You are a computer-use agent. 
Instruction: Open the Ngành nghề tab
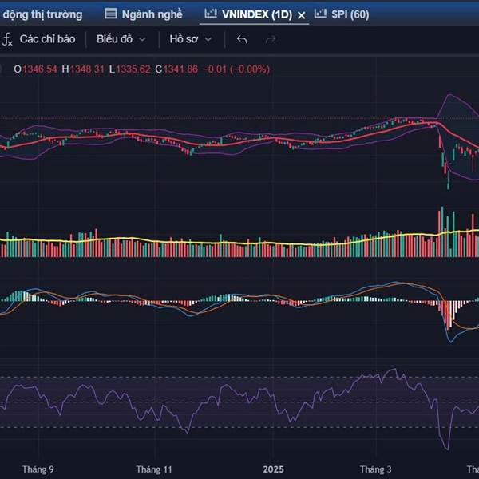[x=152, y=14]
